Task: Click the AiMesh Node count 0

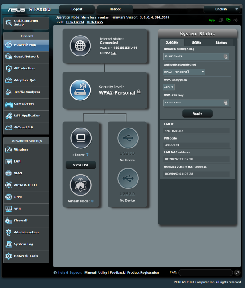Action: tap(92, 201)
